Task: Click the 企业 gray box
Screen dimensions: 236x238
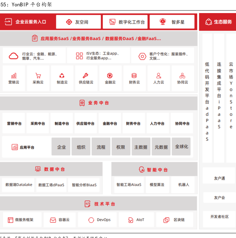Action: click(x=61, y=146)
